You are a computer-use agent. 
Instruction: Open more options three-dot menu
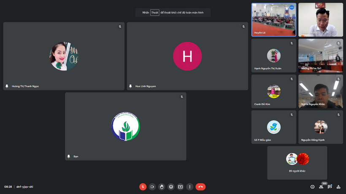click(189, 186)
